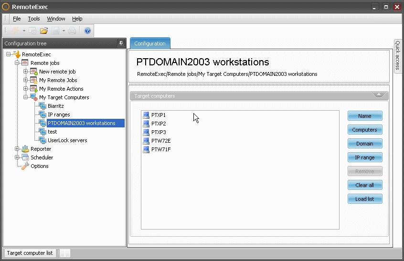Select Biarritz in the tree
Viewport: 404px width, 261px height.
point(56,106)
